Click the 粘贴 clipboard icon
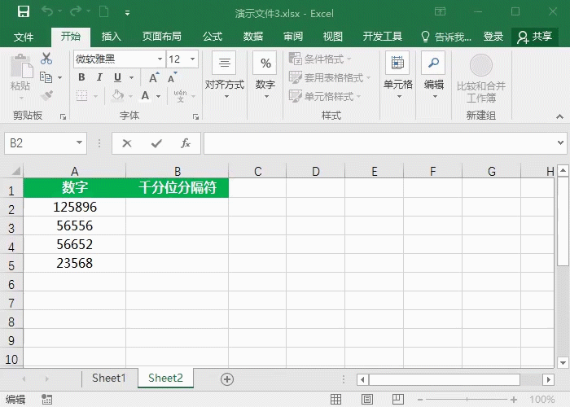Image resolution: width=570 pixels, height=407 pixels. pos(20,68)
